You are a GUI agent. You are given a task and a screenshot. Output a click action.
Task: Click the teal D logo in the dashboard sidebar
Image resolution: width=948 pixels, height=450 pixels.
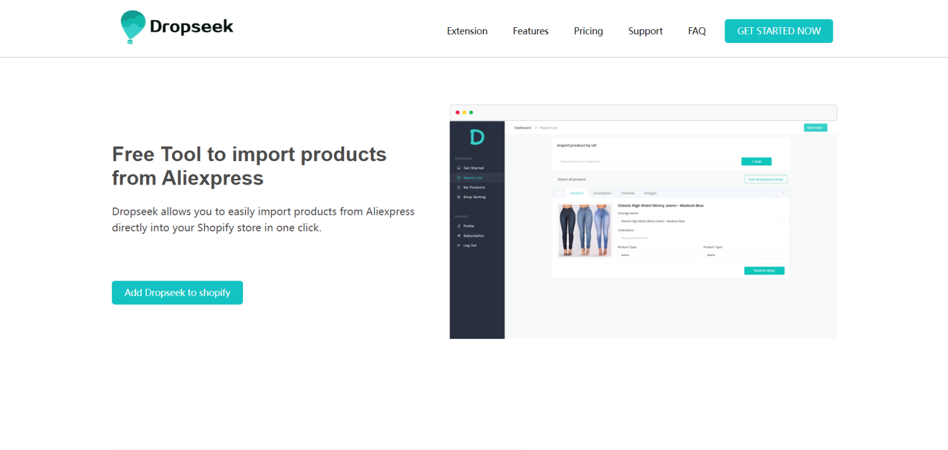click(x=477, y=136)
